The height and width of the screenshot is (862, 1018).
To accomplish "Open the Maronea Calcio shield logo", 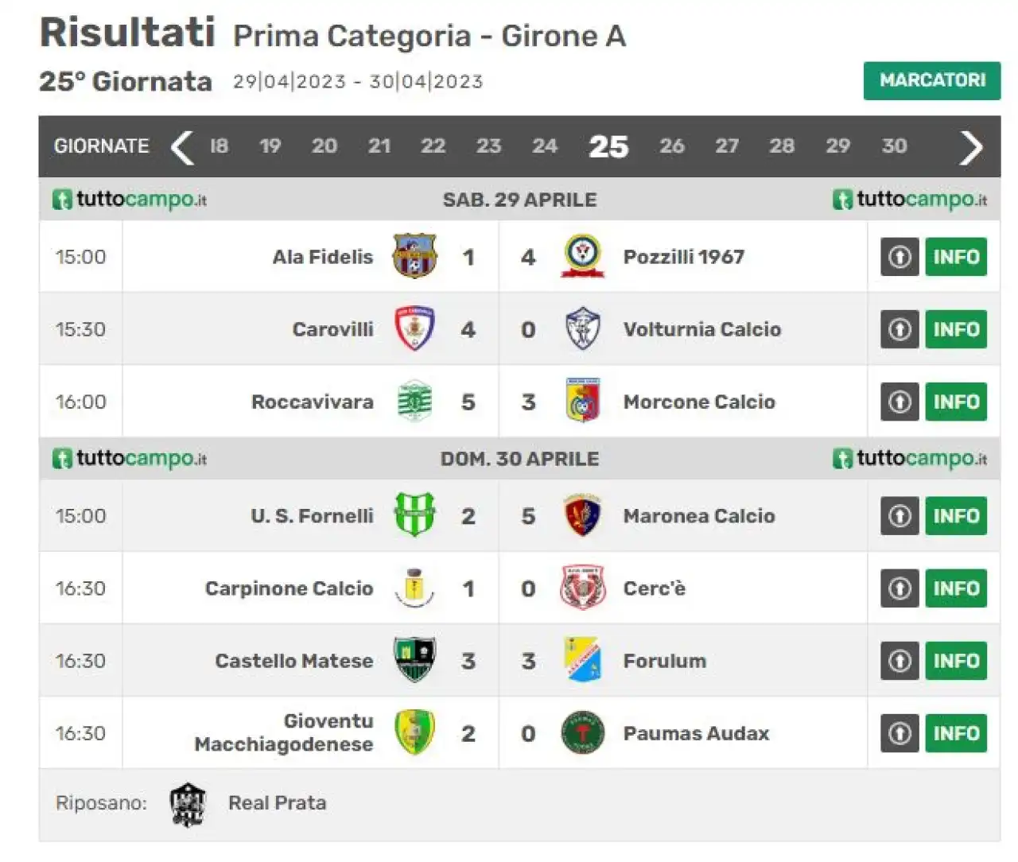I will coord(583,515).
